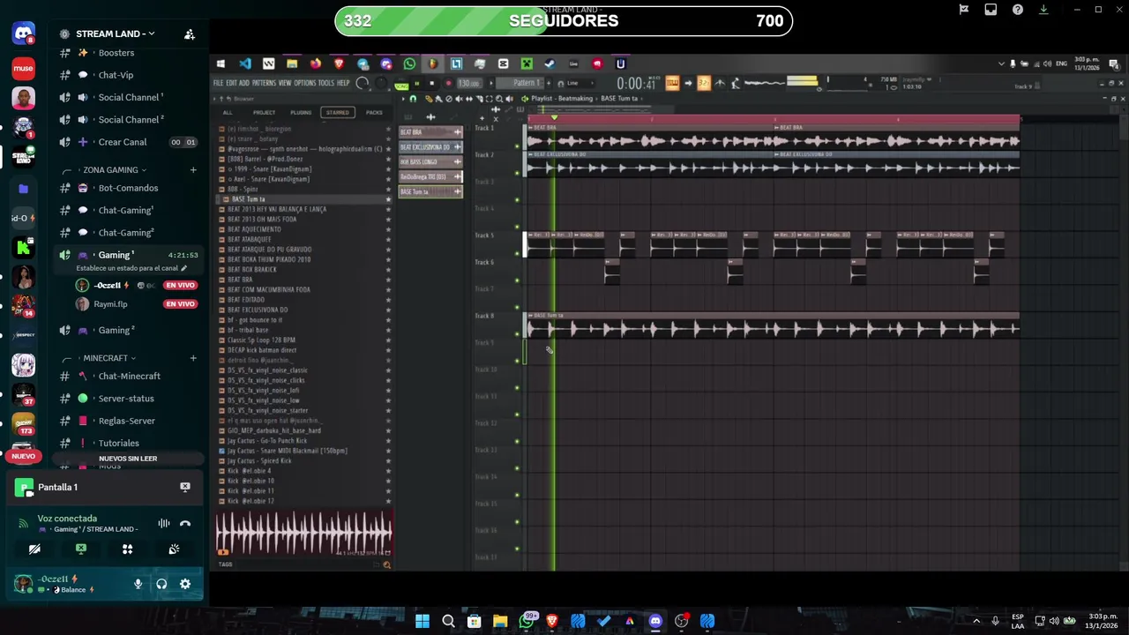Viewport: 1129px width, 635px height.
Task: Open the Server-status channel
Action: [126, 399]
